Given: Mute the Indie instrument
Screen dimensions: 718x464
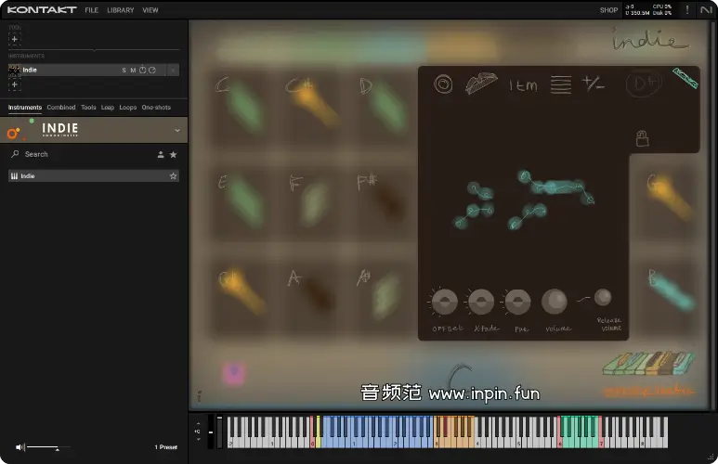Looking at the screenshot, I should 133,70.
